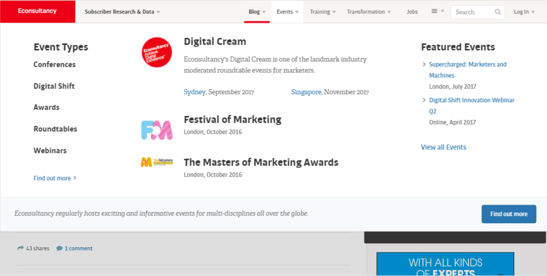
Task: Click chevron next to Supercharged event
Action: tap(424, 64)
